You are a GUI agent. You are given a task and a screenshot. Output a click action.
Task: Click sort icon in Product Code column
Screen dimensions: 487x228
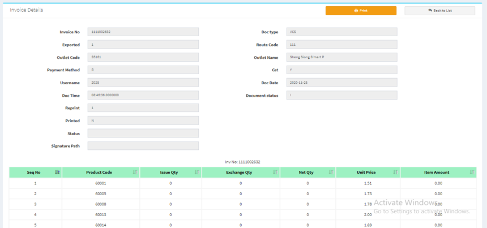[135, 172]
